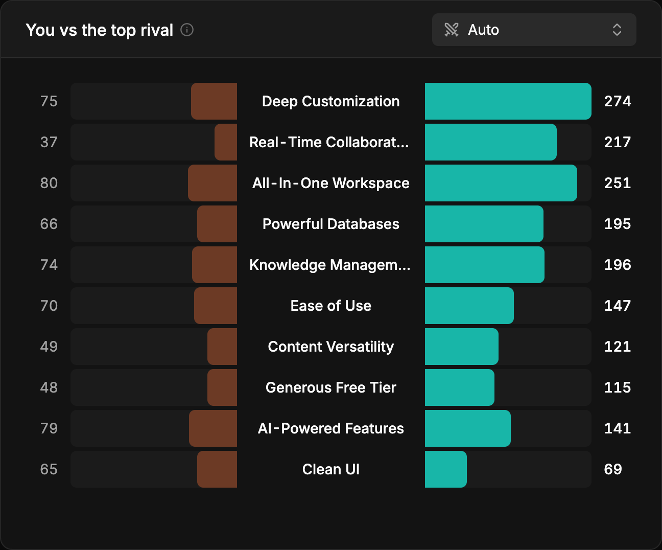Click the brown bar for Deep Customization

(x=214, y=101)
